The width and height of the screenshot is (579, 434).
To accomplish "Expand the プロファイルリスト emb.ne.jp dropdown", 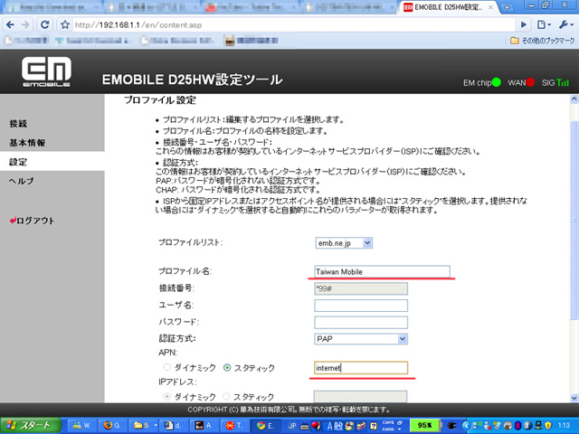I will 344,243.
